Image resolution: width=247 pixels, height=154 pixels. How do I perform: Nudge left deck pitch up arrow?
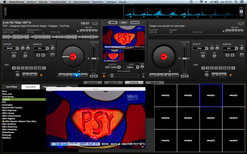coord(96,76)
